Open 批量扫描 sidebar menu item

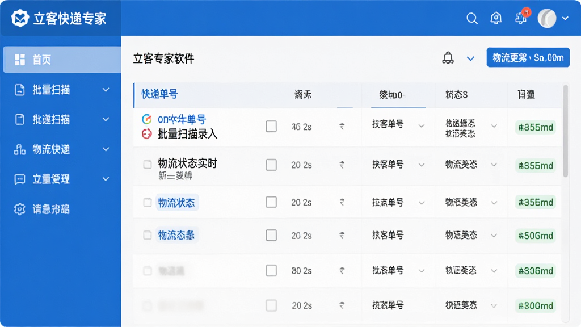[x=62, y=90]
